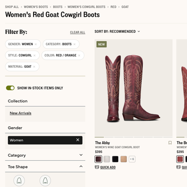Collapse the Toe Shape filter section
187x187 pixels.
(x=45, y=167)
